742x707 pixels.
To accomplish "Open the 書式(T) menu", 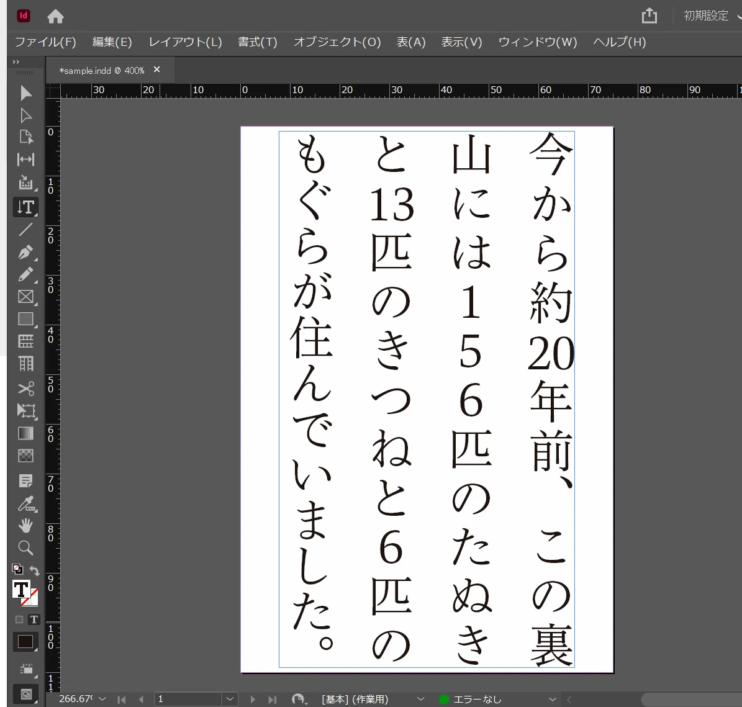I will [x=257, y=42].
